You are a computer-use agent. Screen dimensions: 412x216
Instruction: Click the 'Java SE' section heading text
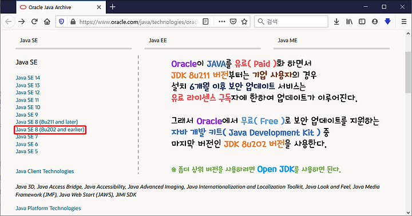tap(26, 62)
